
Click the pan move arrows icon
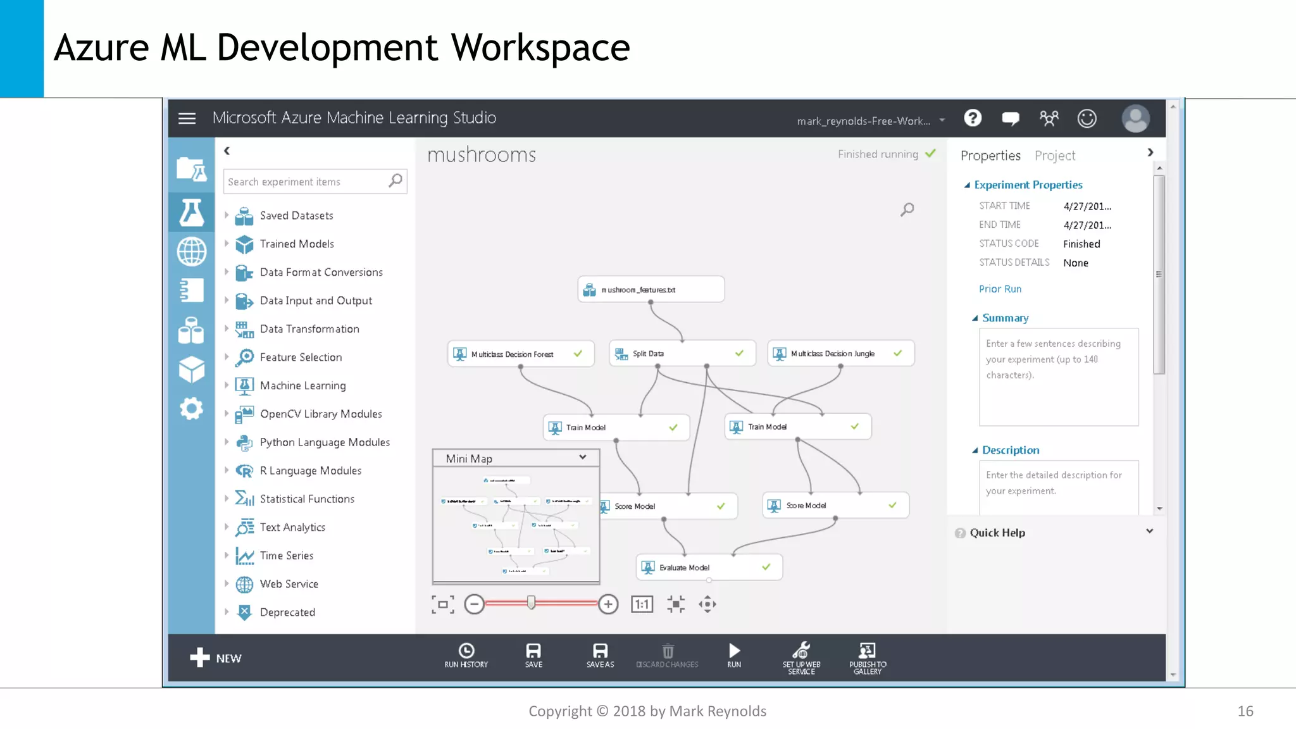coord(707,604)
